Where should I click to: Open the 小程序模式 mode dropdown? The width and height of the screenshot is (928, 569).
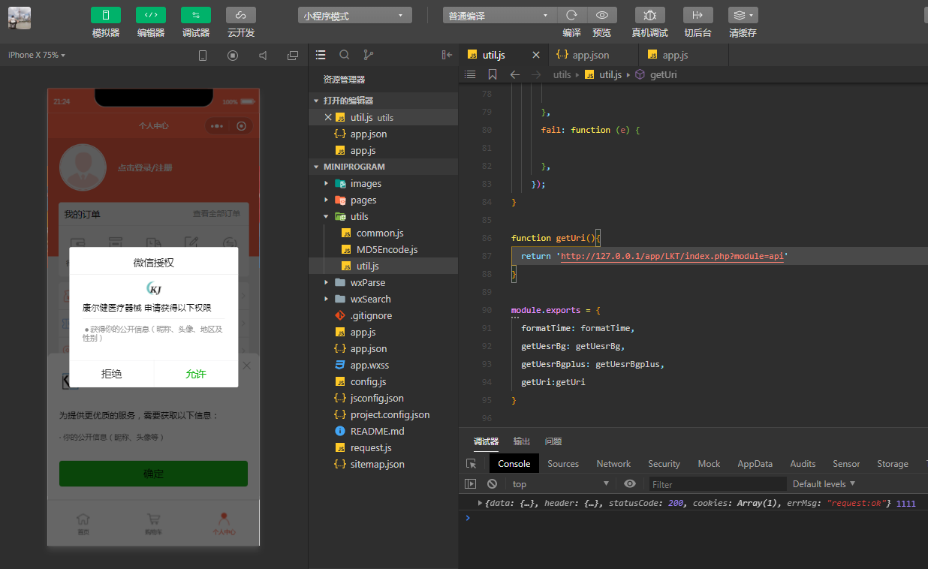tap(354, 15)
